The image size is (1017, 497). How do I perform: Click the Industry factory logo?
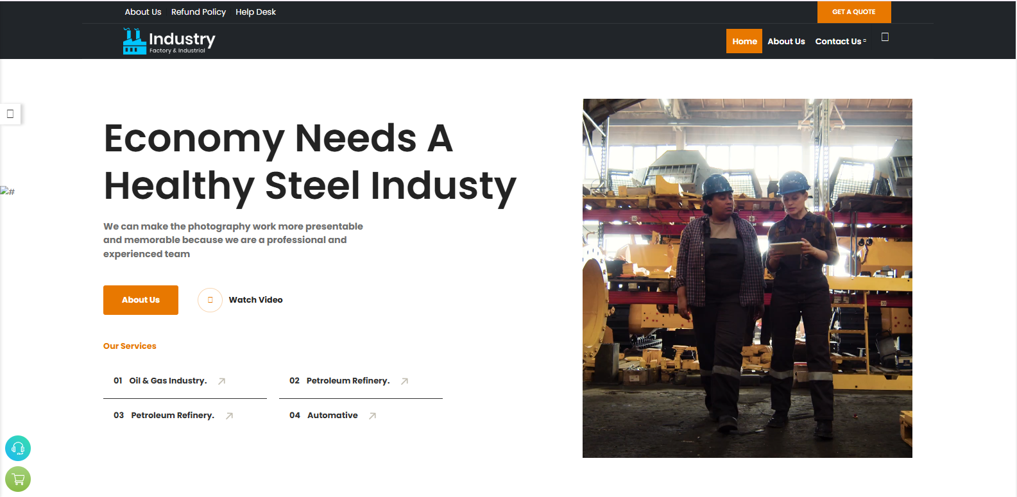pos(169,41)
